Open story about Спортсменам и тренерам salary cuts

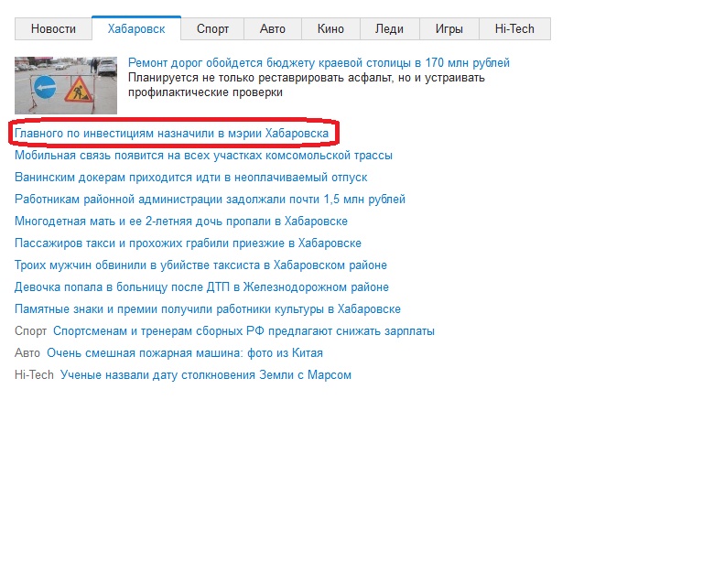click(x=243, y=331)
